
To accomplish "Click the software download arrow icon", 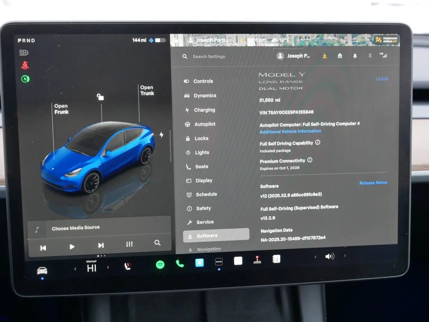I will tap(325, 56).
